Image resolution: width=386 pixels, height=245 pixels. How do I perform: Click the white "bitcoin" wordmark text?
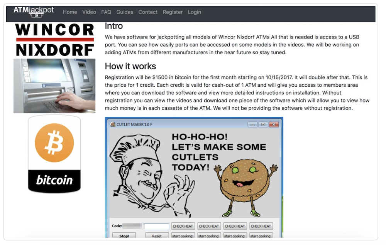tap(54, 180)
